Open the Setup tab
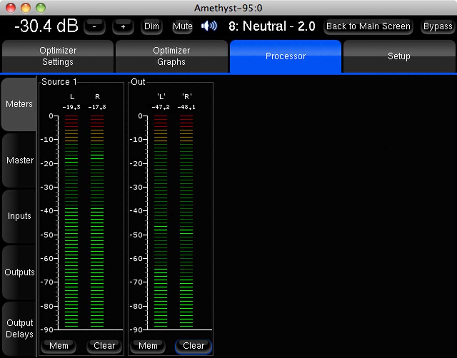 [399, 56]
